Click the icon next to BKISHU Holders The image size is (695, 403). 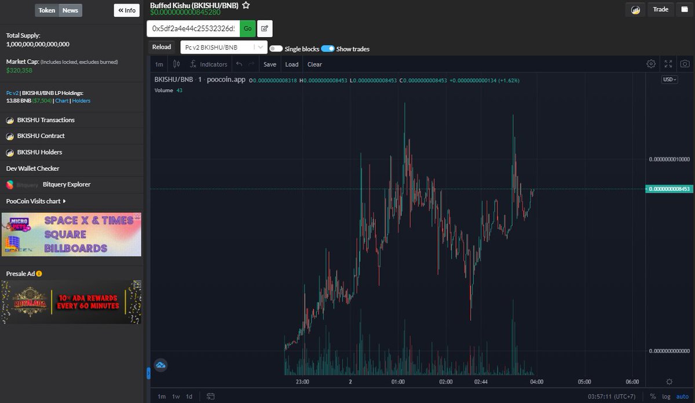(10, 152)
